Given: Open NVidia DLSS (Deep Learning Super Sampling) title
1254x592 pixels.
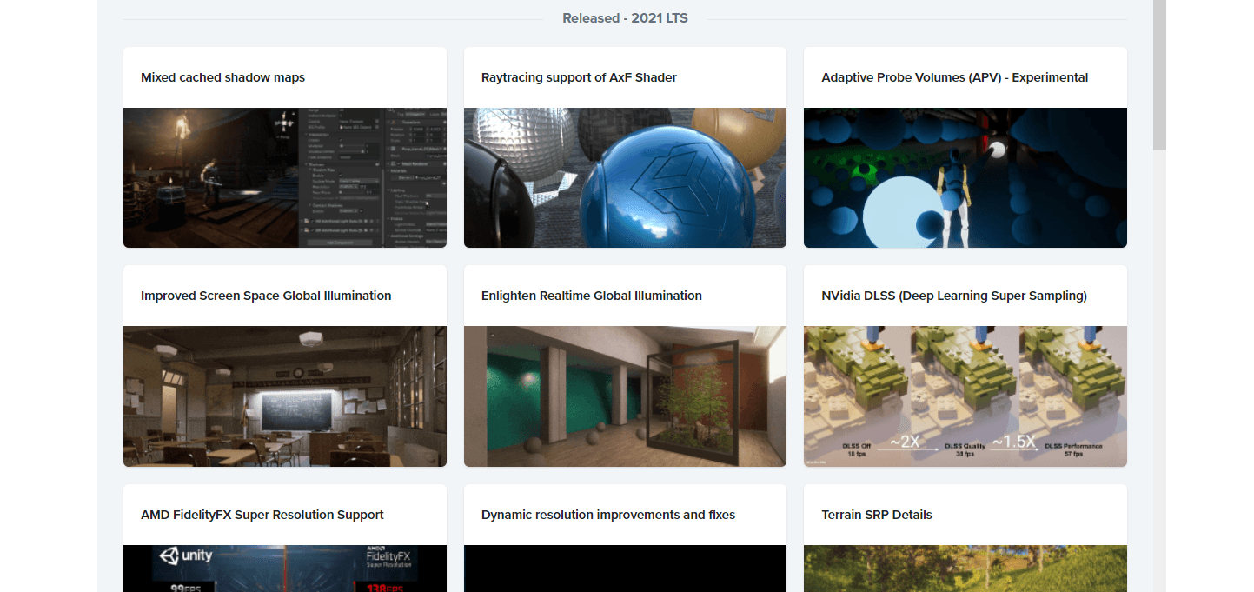Looking at the screenshot, I should [954, 296].
